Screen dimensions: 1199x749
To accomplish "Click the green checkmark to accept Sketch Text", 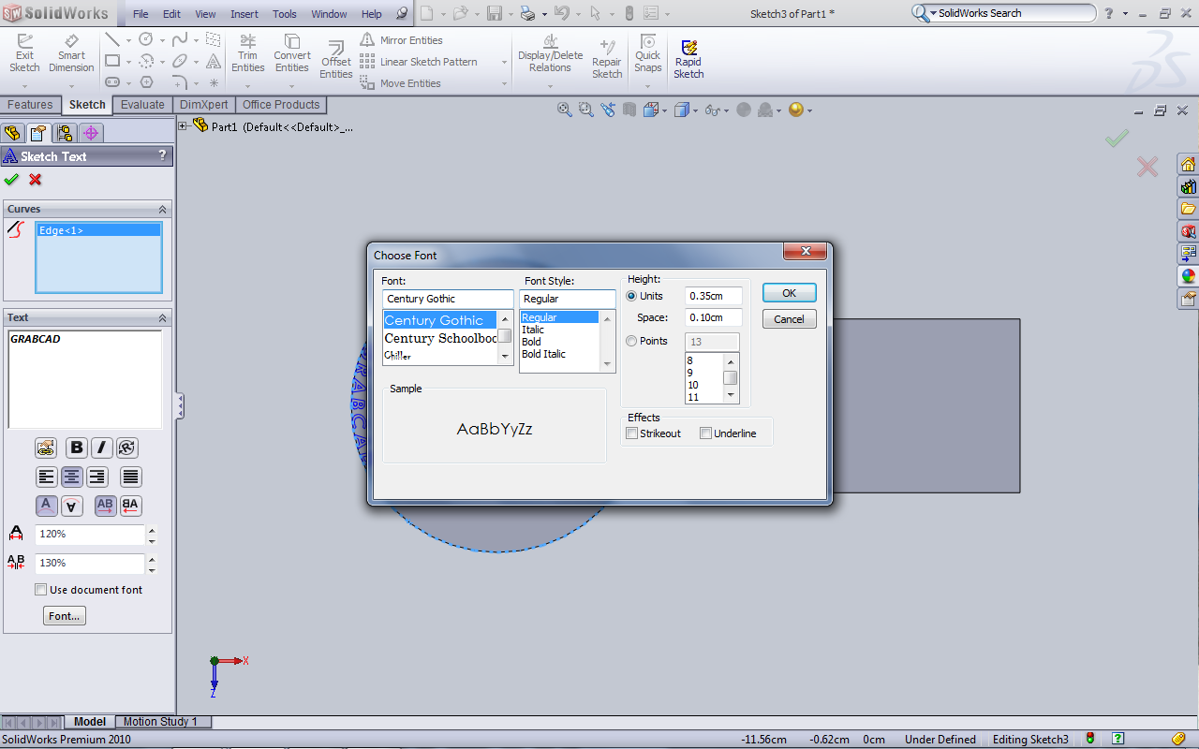I will (x=11, y=180).
